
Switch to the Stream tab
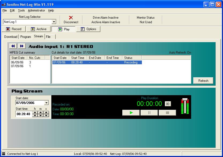pos(38,36)
